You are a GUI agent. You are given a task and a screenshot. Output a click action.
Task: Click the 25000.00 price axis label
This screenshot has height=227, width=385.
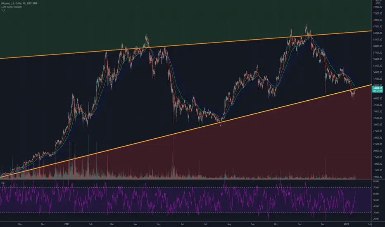click(378, 138)
